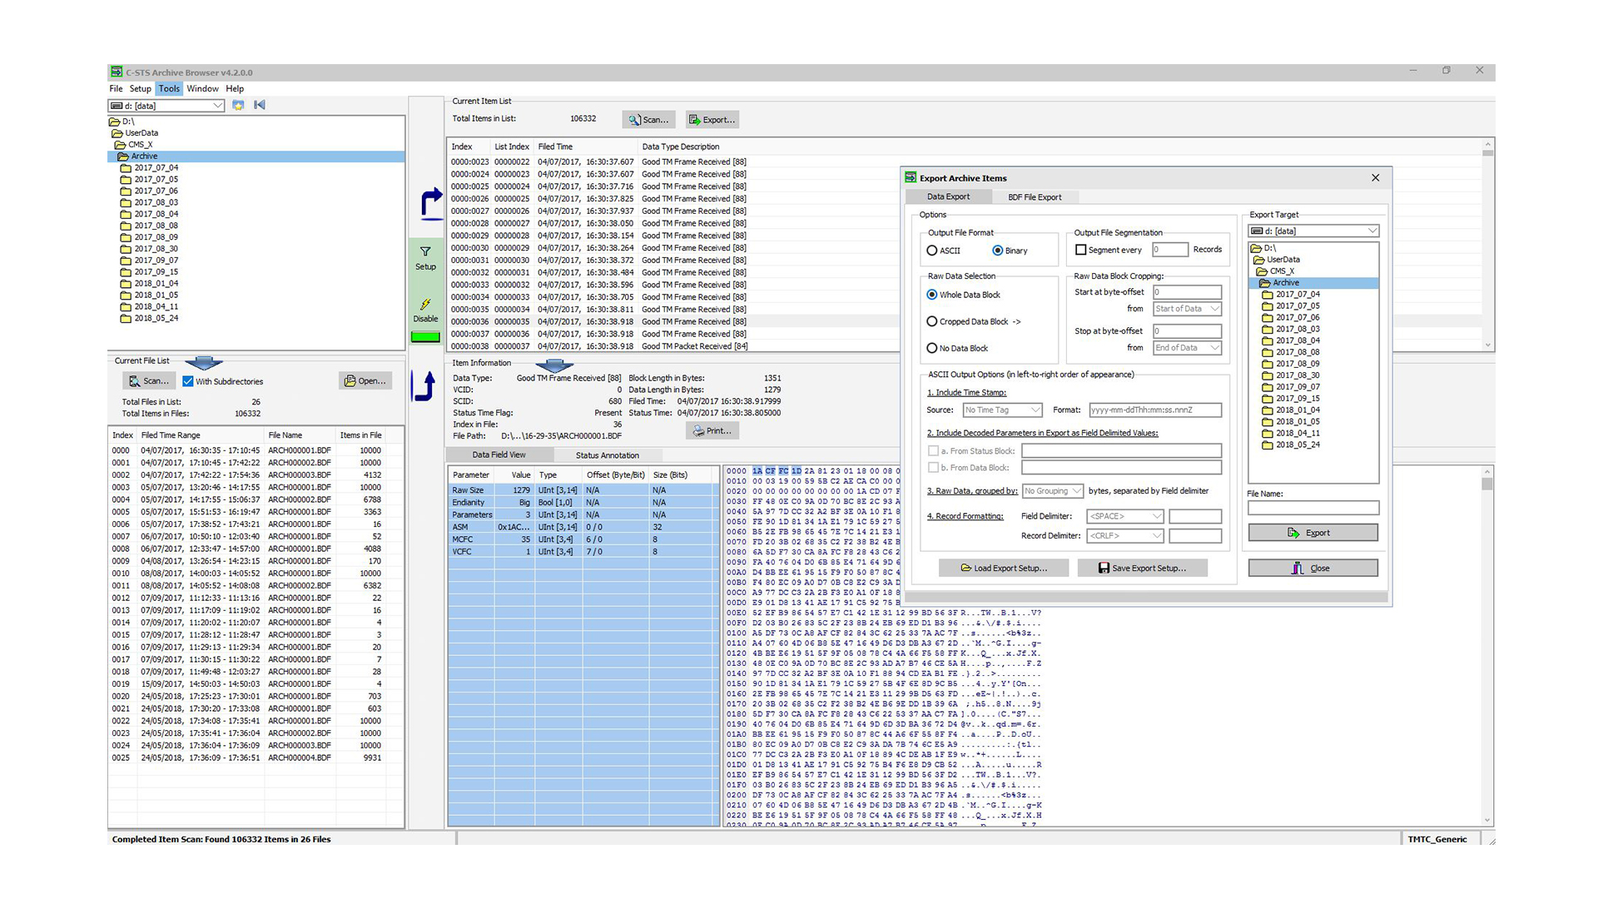Click the green filter status indicator

[x=425, y=337]
